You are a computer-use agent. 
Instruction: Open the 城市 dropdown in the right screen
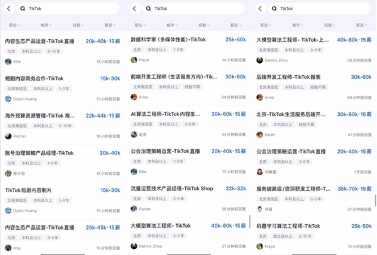point(298,25)
